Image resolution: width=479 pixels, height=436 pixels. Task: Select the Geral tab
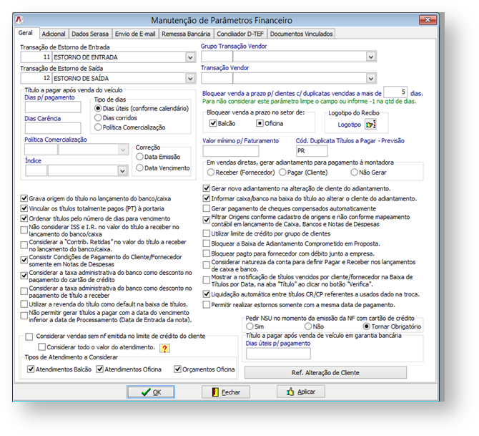[26, 33]
